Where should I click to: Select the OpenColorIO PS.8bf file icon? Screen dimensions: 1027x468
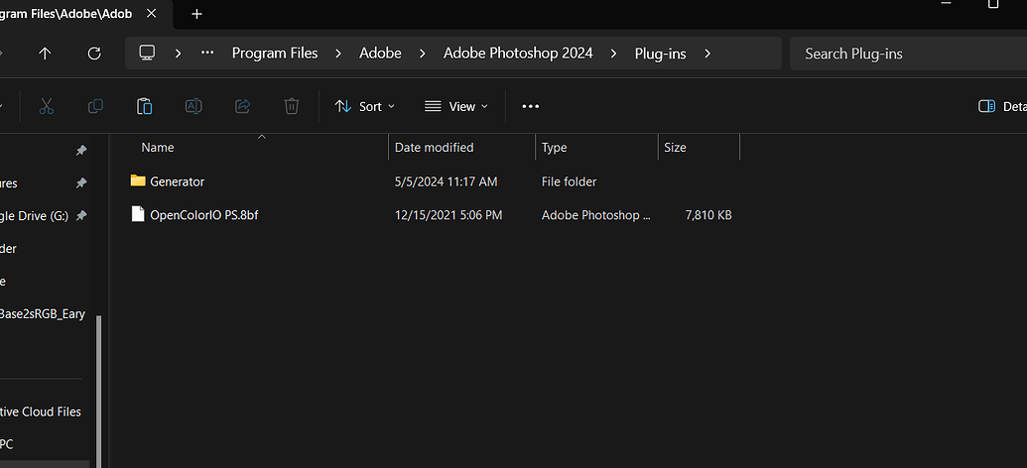click(138, 214)
